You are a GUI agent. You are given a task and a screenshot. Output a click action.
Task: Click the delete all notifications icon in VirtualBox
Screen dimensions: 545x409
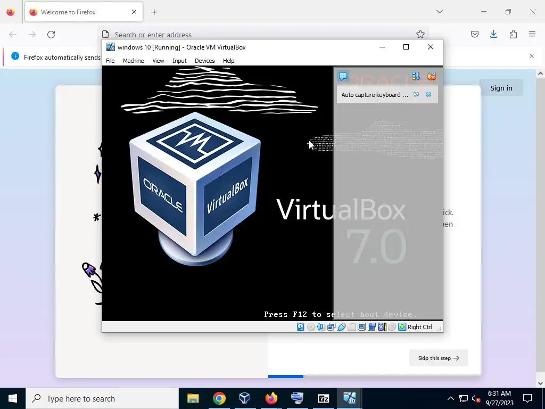(431, 76)
